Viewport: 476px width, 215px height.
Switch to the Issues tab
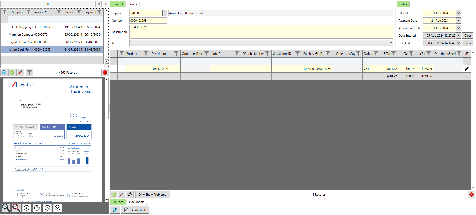point(133,4)
